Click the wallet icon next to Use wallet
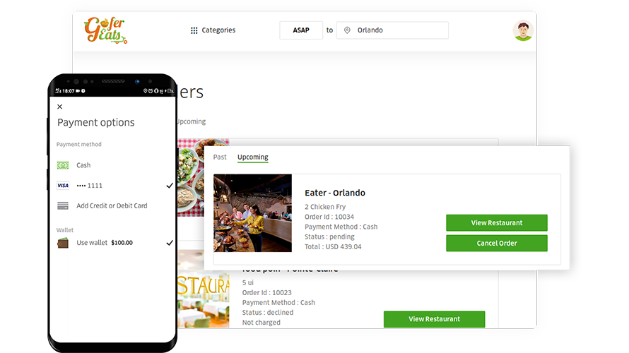This screenshot has width=629, height=353. (63, 243)
